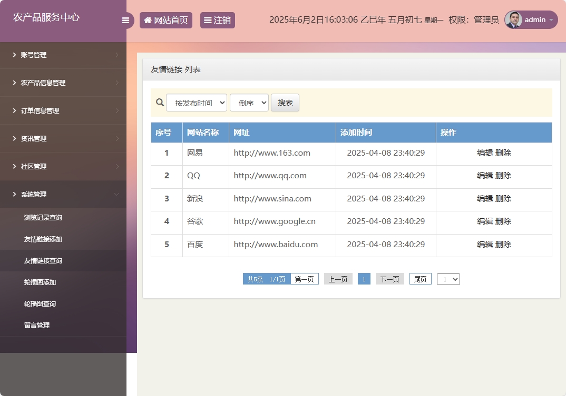The width and height of the screenshot is (566, 396).
Task: Click the 下一页 pagination button
Action: coord(389,279)
